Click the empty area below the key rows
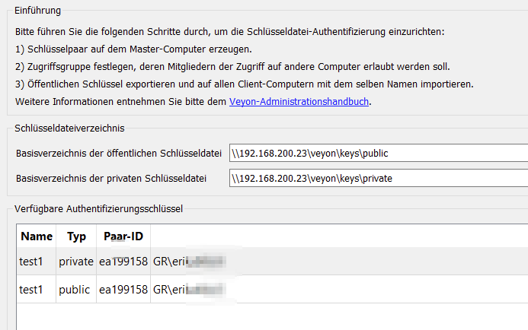528x330 pixels. pyautogui.click(x=267, y=316)
